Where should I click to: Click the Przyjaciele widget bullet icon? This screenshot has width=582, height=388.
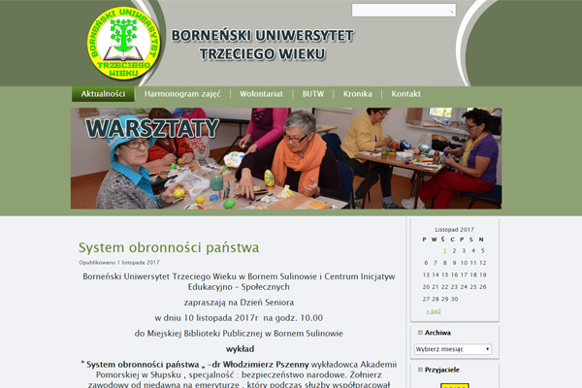pyautogui.click(x=420, y=370)
